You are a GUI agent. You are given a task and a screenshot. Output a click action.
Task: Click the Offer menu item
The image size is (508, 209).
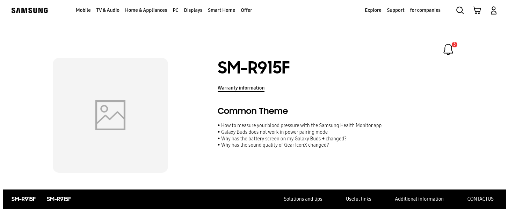tap(246, 10)
